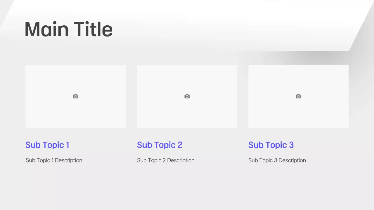
Task: Click the Sub Topic 3 Description text
Action: (x=277, y=160)
